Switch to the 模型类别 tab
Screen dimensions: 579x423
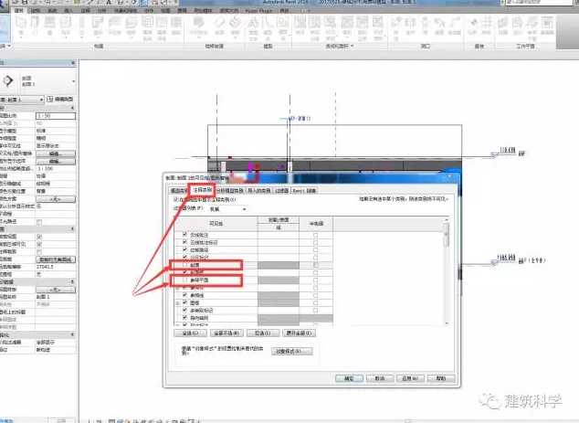tap(179, 191)
